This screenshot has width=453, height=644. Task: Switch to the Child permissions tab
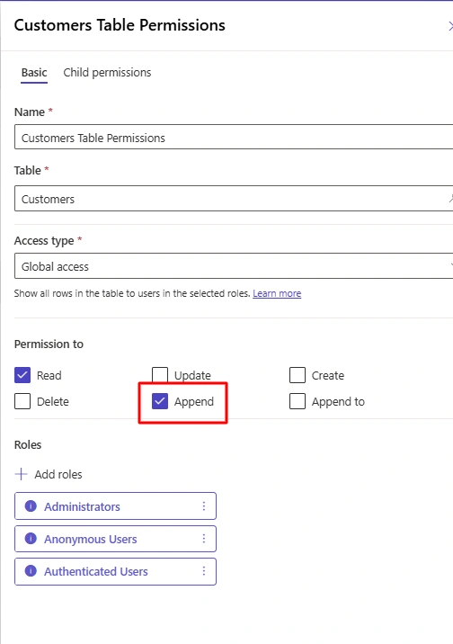tap(107, 73)
